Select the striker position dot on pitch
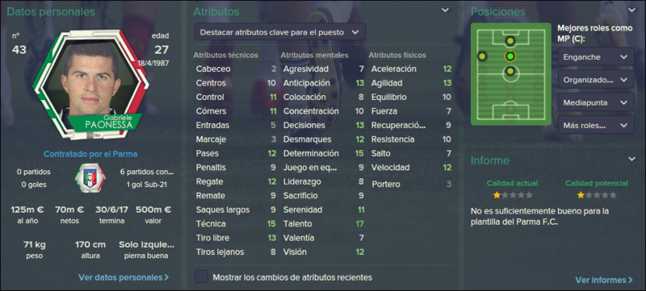 510,40
